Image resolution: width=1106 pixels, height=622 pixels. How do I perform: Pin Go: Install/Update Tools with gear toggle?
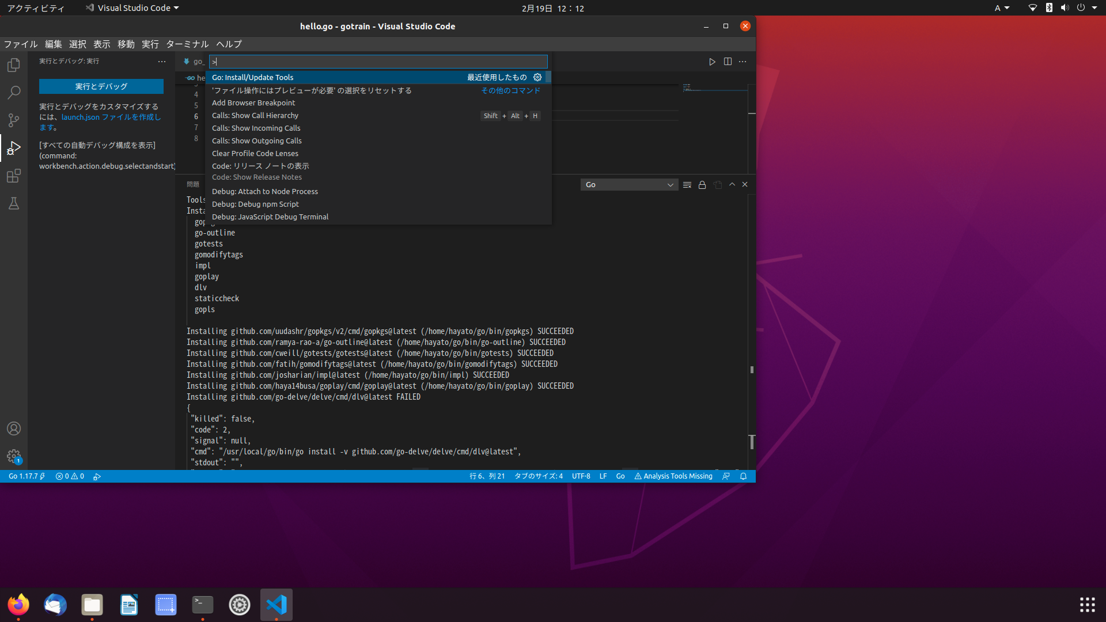pos(537,77)
